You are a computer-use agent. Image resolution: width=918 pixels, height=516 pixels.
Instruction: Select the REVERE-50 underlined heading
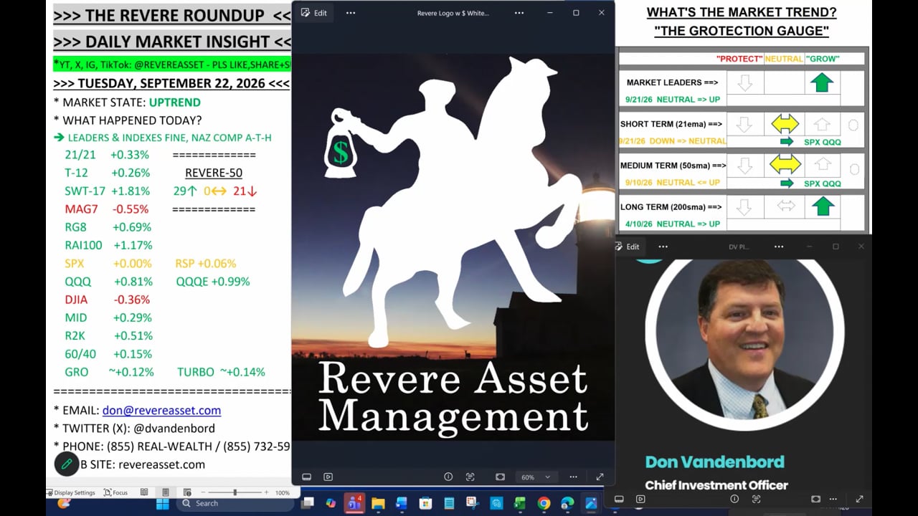[x=214, y=173]
